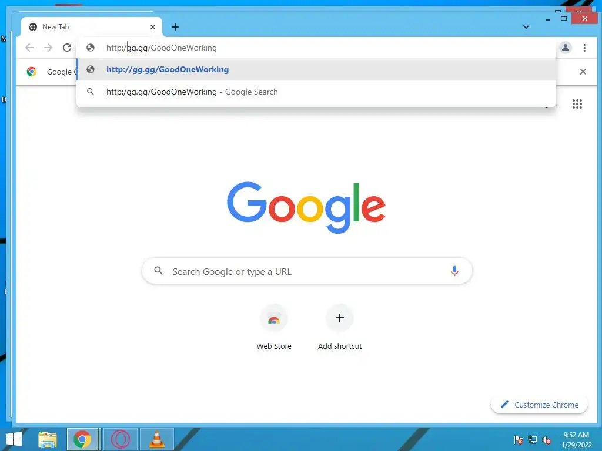
Task: Click inside the address bar text
Action: 162,48
